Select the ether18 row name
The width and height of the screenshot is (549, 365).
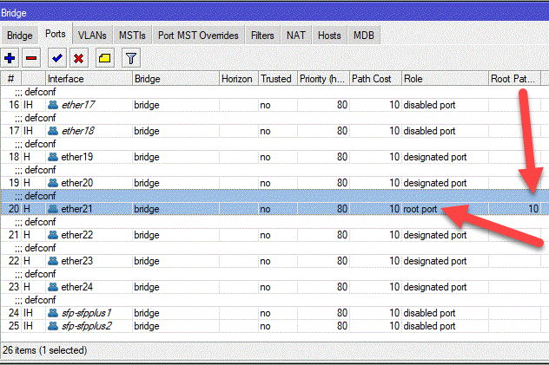pyautogui.click(x=78, y=131)
